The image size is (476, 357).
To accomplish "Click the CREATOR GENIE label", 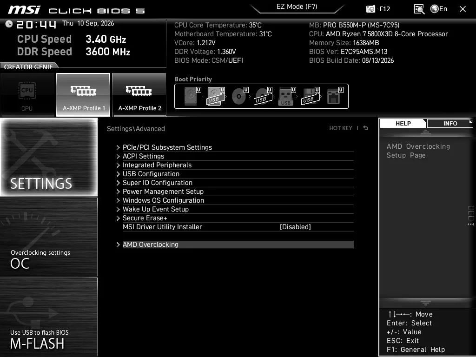I will 28,67.
